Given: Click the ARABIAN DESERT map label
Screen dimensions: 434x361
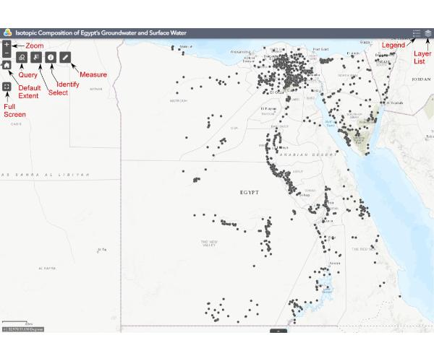Looking at the screenshot, I should tap(292, 154).
